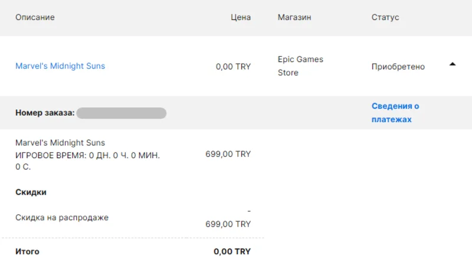Click the Цена column header
Viewport: 472px width, 269px height.
(x=240, y=18)
